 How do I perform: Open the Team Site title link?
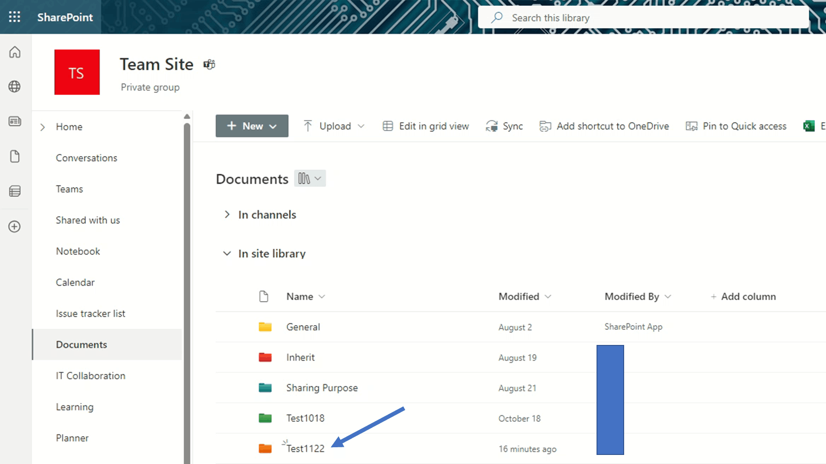(x=157, y=64)
